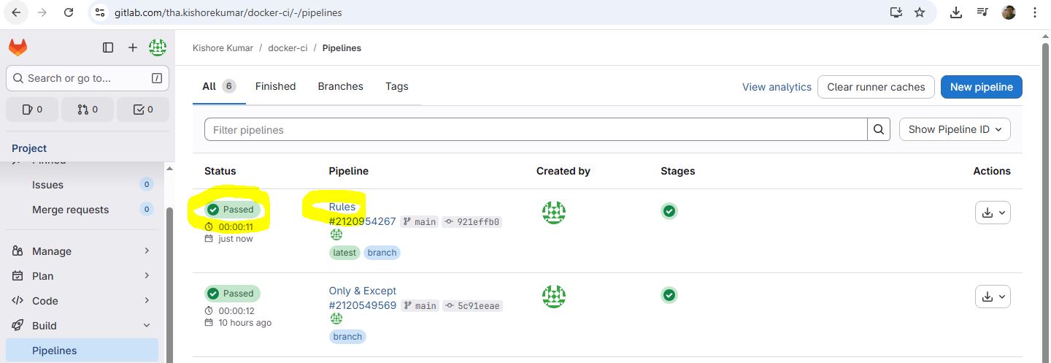
Task: Click the GitLab fox logo
Action: pos(18,47)
